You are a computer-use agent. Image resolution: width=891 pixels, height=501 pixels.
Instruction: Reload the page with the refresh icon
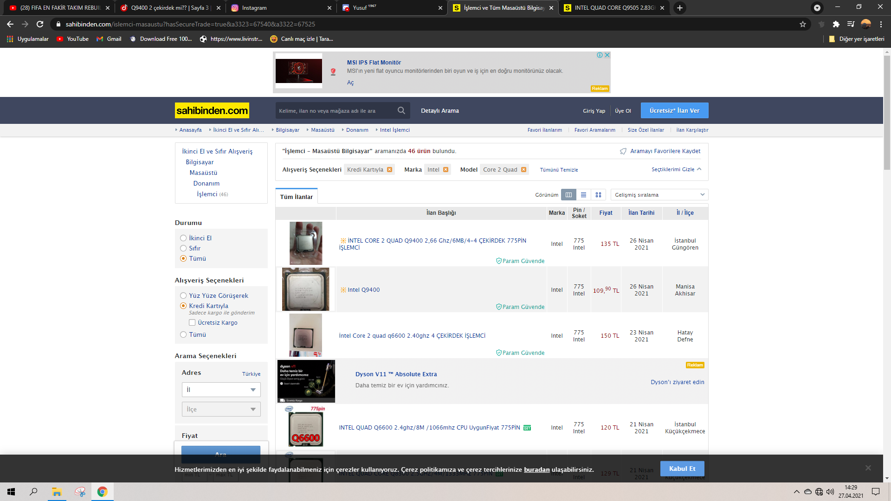tap(40, 24)
